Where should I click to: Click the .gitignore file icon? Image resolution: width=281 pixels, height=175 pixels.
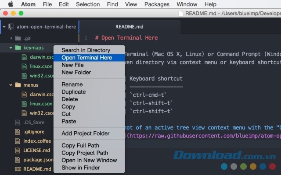point(18,131)
